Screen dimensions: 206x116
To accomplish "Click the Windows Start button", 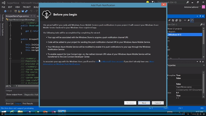I will click(x=4, y=113).
